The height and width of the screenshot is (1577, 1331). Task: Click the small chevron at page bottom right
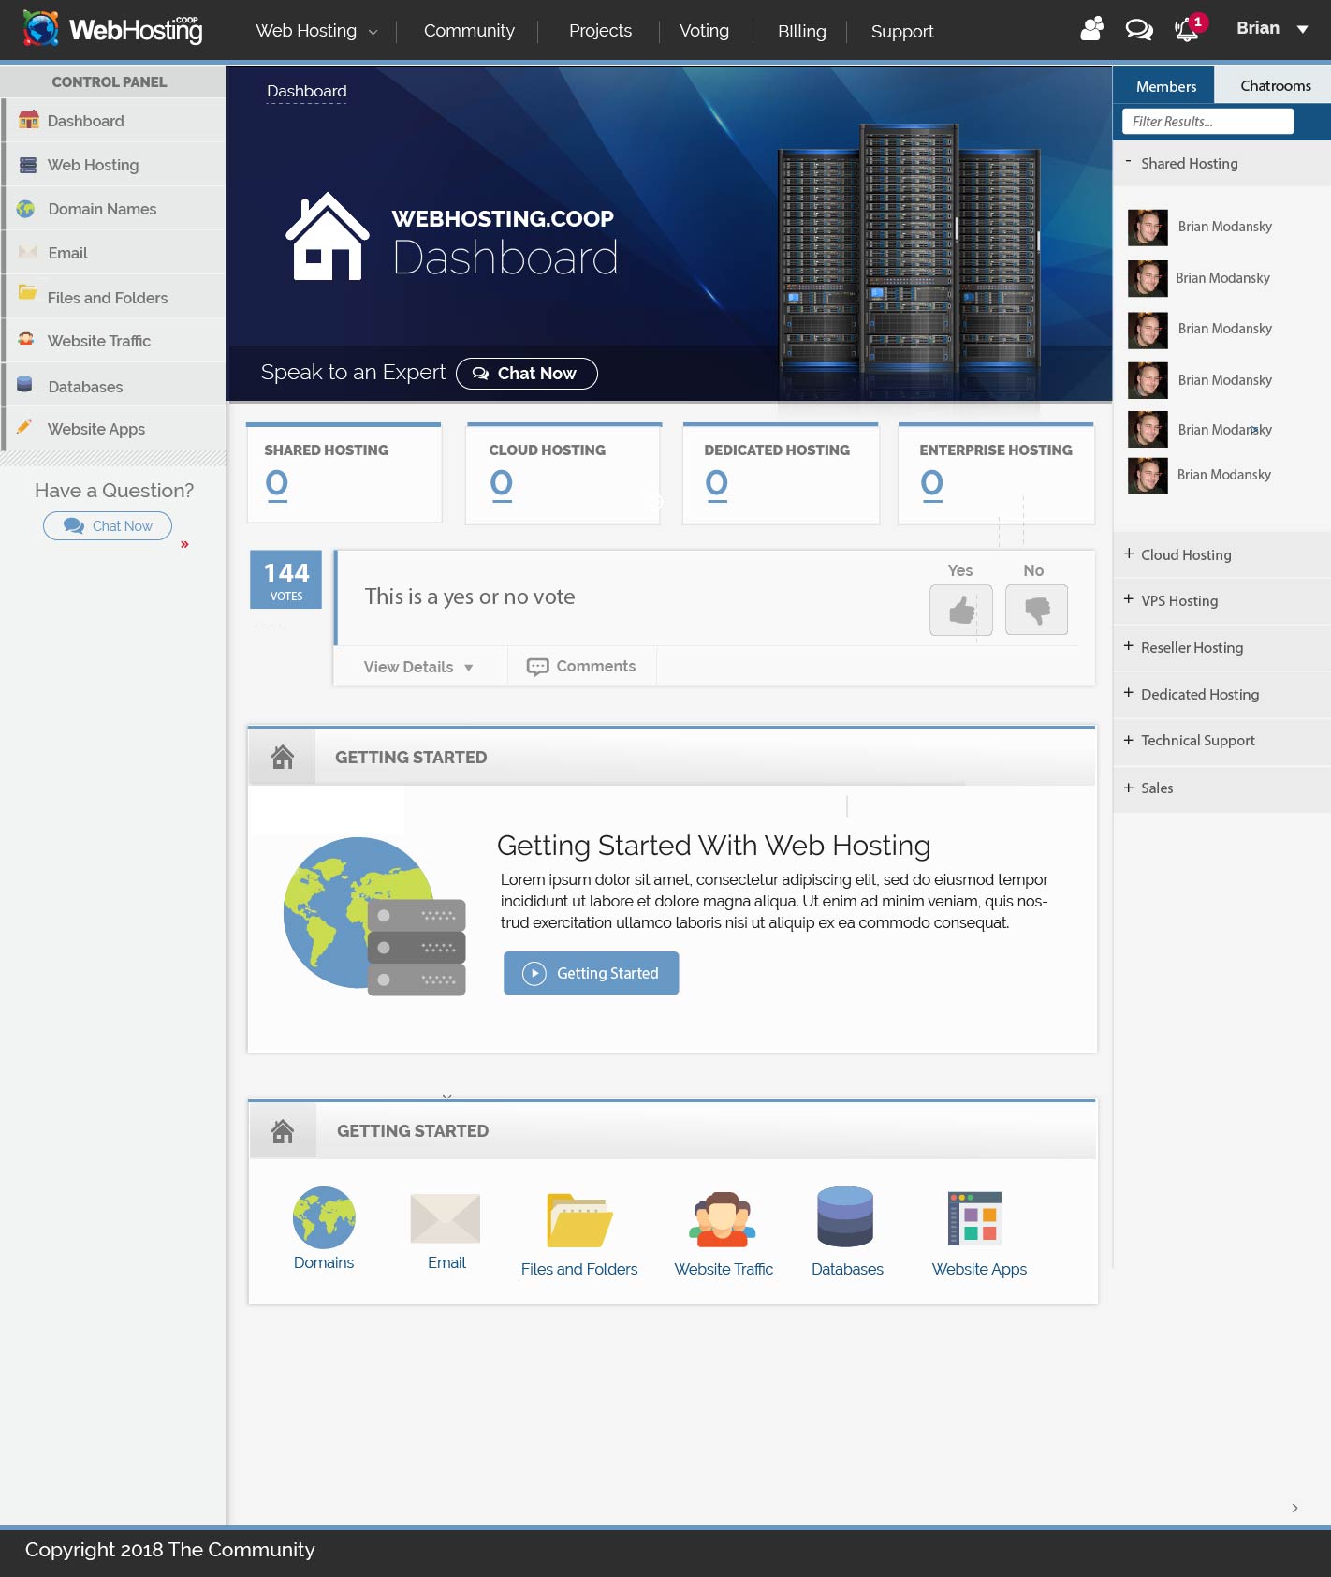1294,1508
